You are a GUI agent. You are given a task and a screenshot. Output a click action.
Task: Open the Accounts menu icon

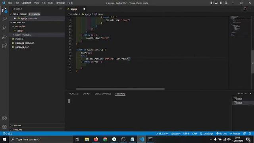click(4, 118)
